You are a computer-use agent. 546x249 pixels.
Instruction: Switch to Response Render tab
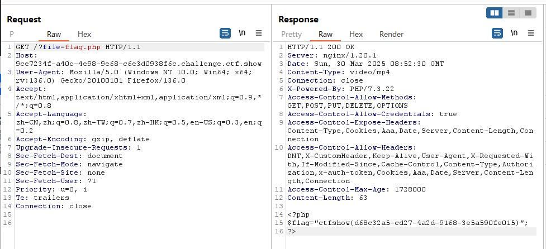click(391, 34)
